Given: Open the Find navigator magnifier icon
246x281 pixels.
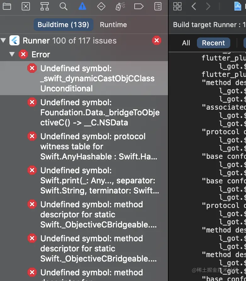Looking at the screenshot, I should [x=64, y=6].
